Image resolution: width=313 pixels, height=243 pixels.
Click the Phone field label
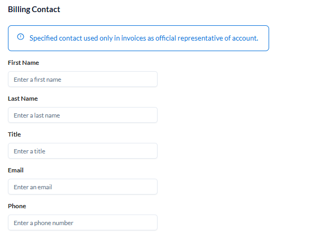(17, 206)
